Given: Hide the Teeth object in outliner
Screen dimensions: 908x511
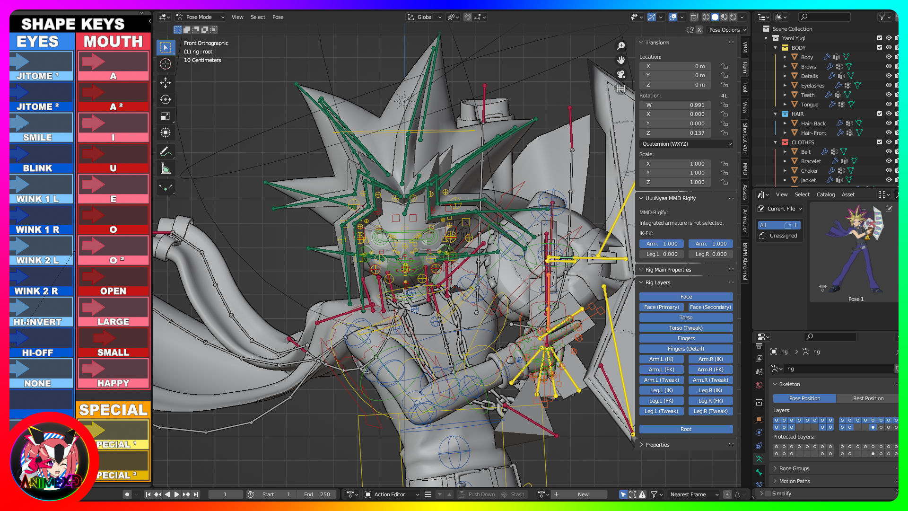Looking at the screenshot, I should click(x=889, y=95).
